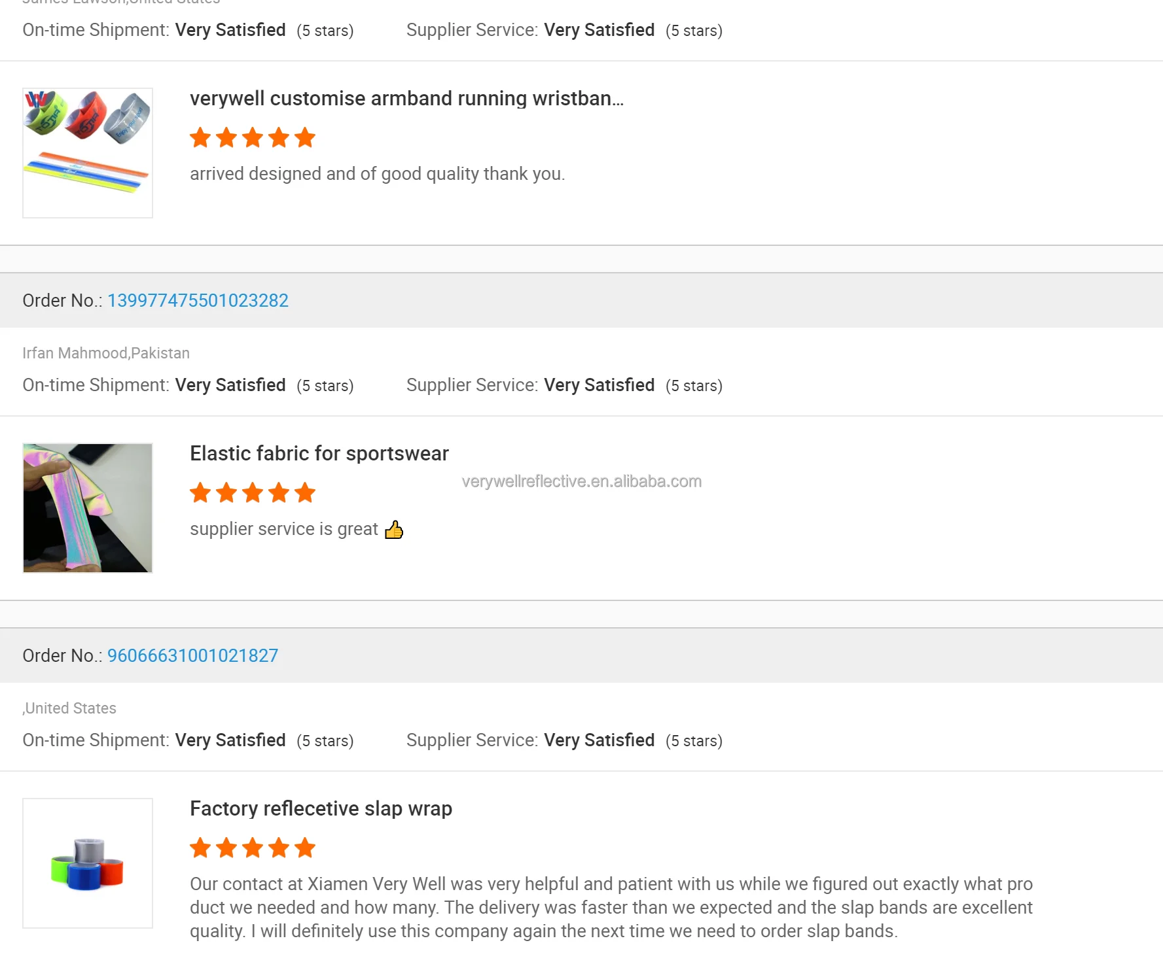The image size is (1163, 964).
Task: Click the Xiamen Very Well review paragraph
Action: tap(611, 908)
